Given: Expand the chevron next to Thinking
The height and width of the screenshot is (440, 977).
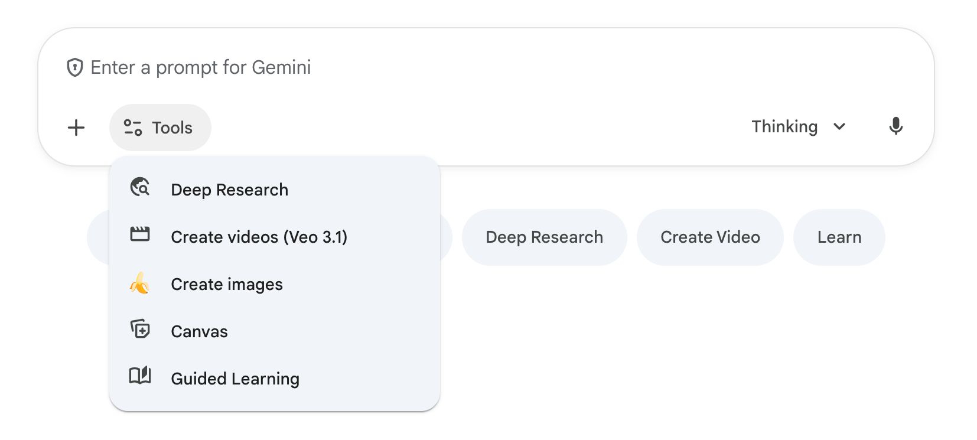Looking at the screenshot, I should point(839,126).
